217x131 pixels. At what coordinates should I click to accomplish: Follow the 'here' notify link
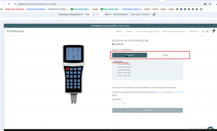coord(118,88)
